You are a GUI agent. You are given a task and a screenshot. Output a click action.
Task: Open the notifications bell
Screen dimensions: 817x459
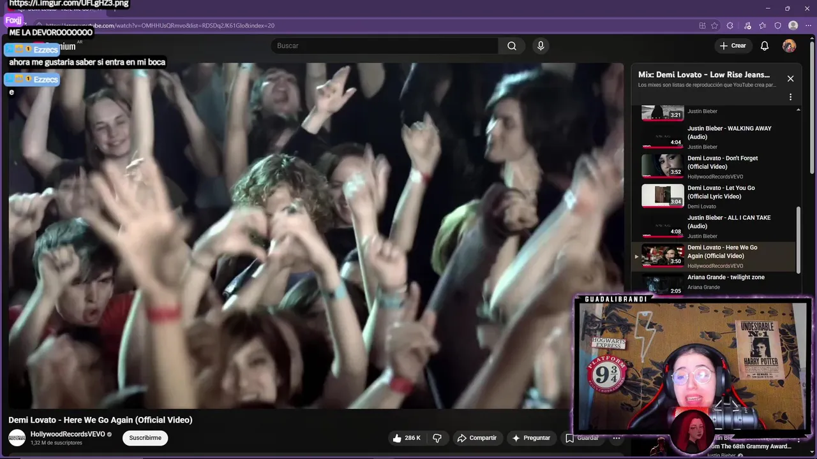[765, 46]
